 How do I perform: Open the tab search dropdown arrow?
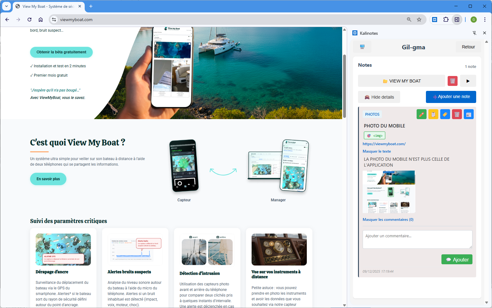pyautogui.click(x=7, y=6)
